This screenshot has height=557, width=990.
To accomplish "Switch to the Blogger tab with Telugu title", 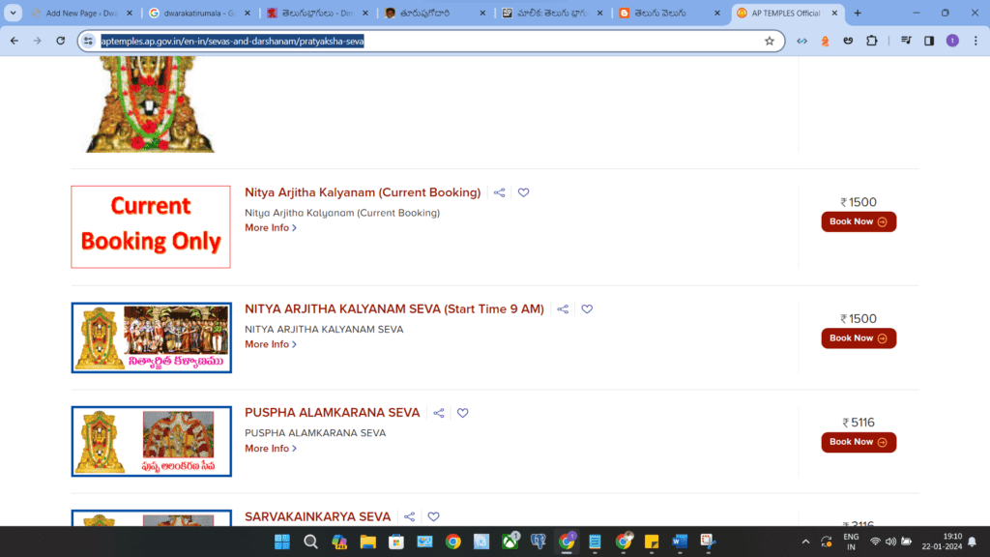I will [x=669, y=13].
